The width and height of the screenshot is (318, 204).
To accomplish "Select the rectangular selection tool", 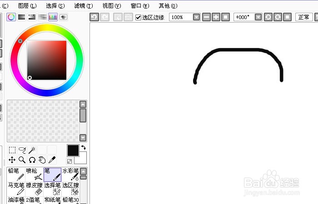I will [x=12, y=150].
